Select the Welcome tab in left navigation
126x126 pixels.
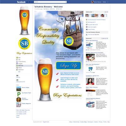point(24,66)
